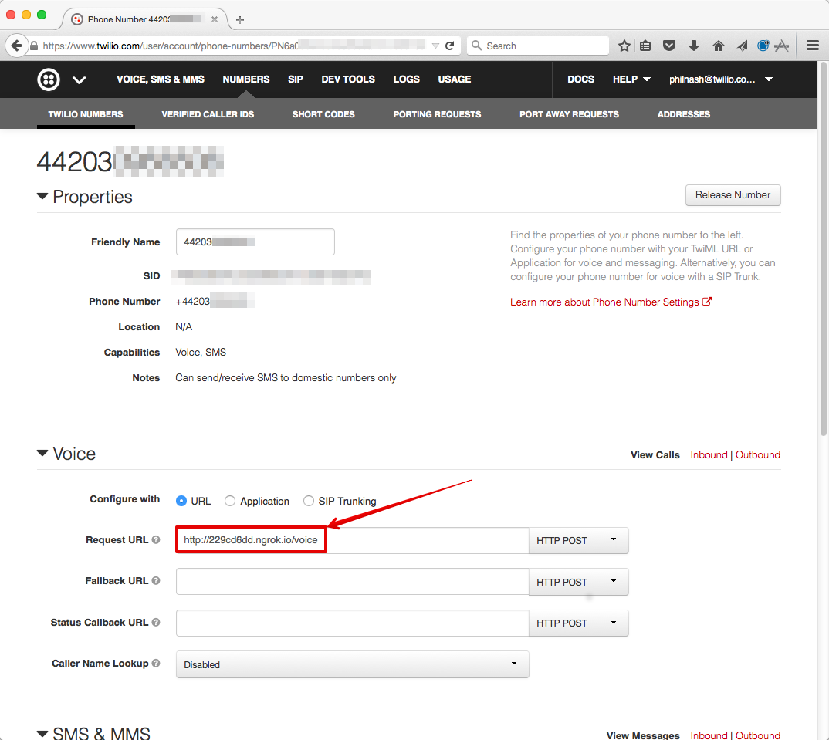Screen dimensions: 829x740
Task: Open the account switcher chevron beside Twilio logo
Action: point(80,79)
